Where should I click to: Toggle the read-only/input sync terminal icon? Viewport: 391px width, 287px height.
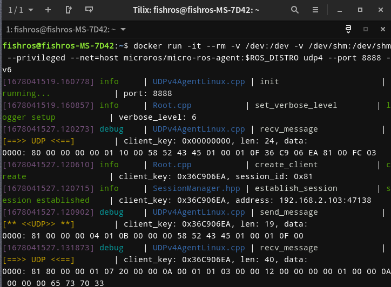click(348, 29)
